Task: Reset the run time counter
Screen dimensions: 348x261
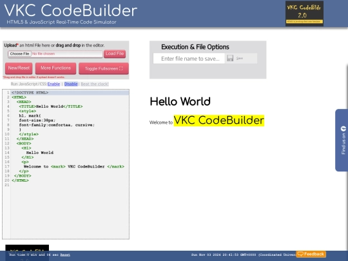Action: click(x=65, y=255)
